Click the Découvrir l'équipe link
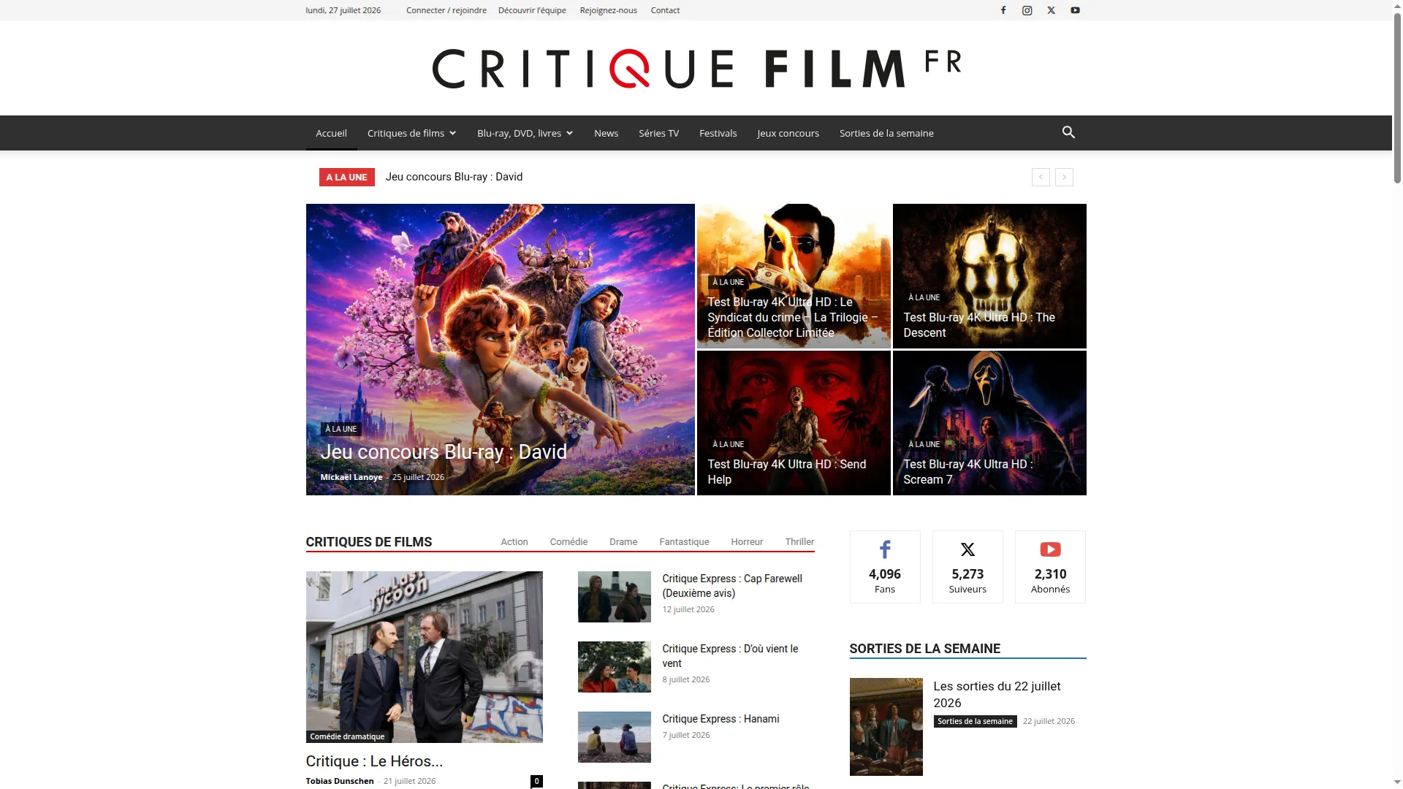The image size is (1403, 789). coord(532,10)
